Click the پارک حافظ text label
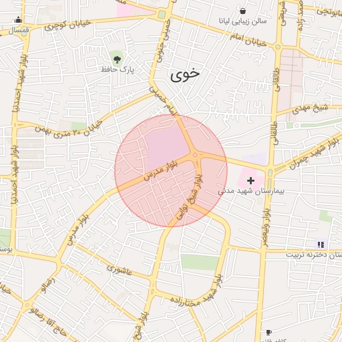This screenshot has height=342, width=342. [x=118, y=69]
